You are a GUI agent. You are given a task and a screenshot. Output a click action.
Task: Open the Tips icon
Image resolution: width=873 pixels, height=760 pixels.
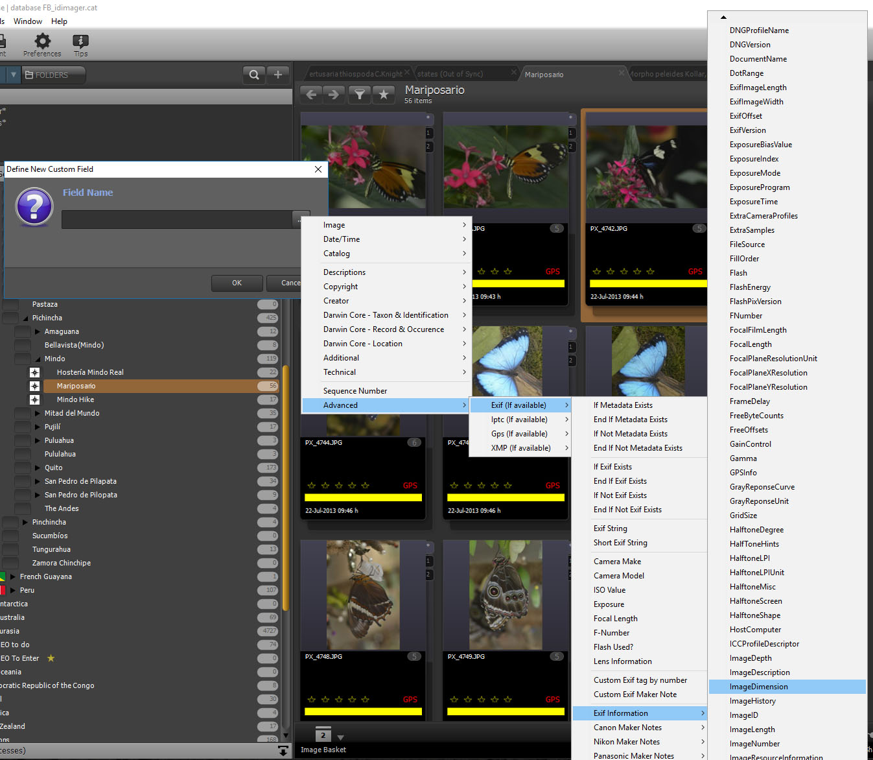(80, 42)
